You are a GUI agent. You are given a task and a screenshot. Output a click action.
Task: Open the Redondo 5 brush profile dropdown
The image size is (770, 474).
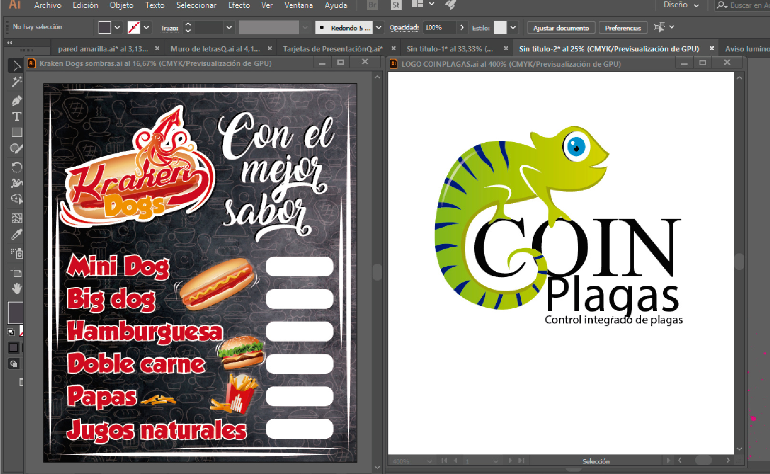pyautogui.click(x=379, y=28)
